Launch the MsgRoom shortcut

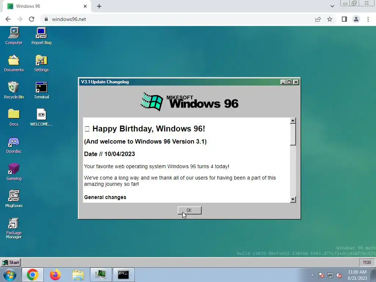point(14,199)
